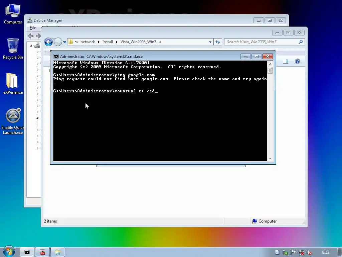
Task: Open the Explorer recent pages dropdown arrow
Action: tap(64, 42)
